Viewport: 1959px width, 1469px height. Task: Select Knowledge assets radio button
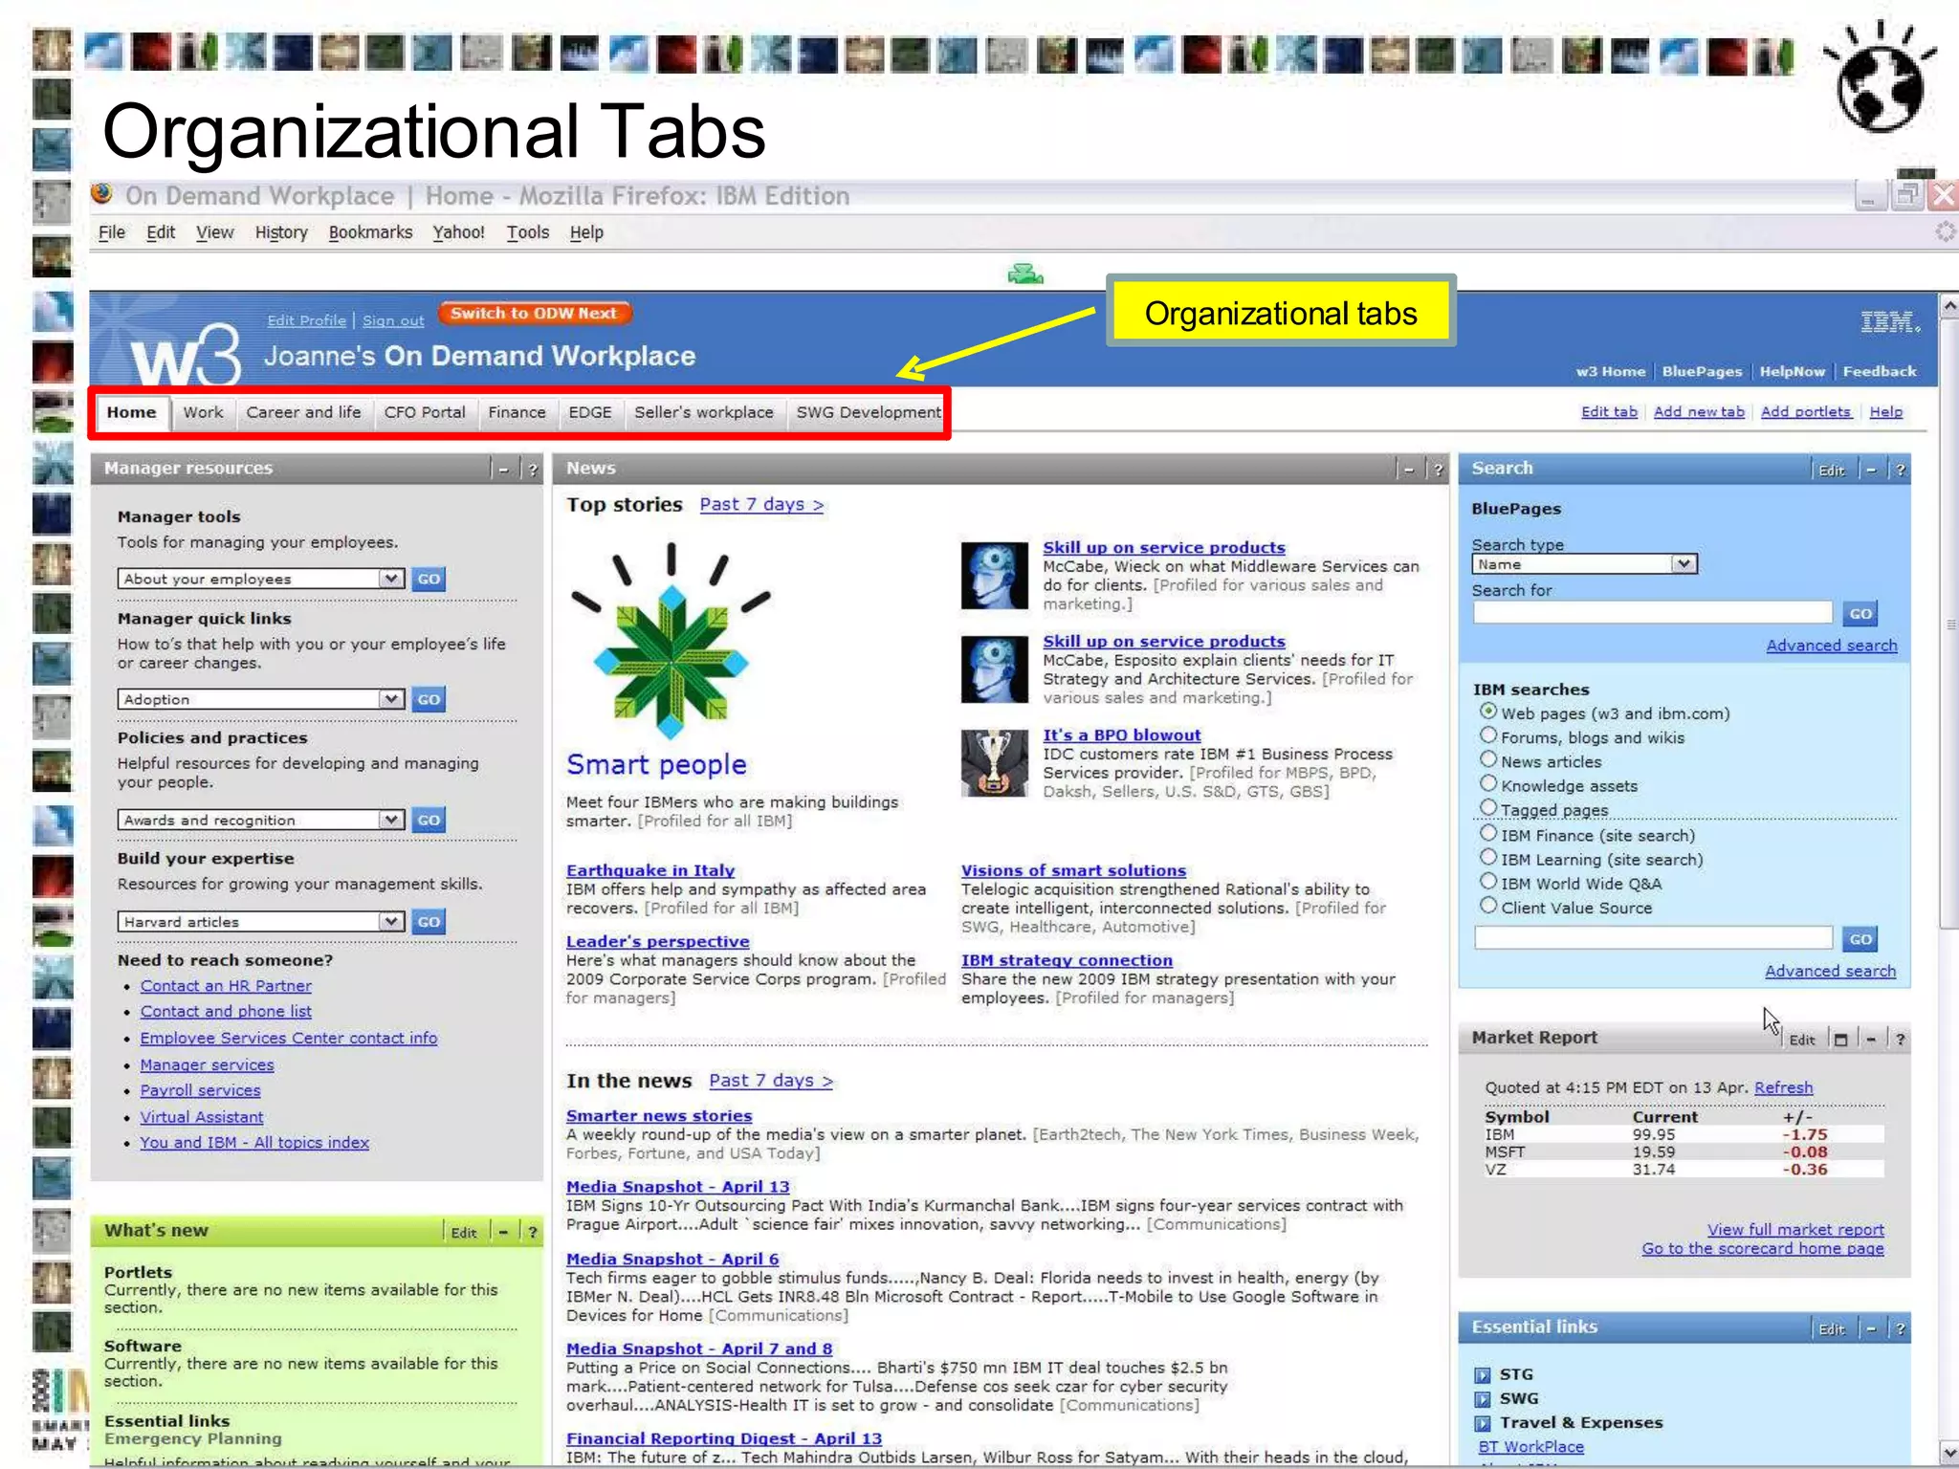pos(1488,783)
